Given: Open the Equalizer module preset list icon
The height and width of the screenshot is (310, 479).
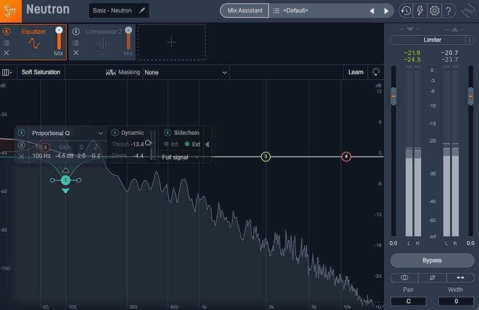Looking at the screenshot, I should [x=6, y=43].
